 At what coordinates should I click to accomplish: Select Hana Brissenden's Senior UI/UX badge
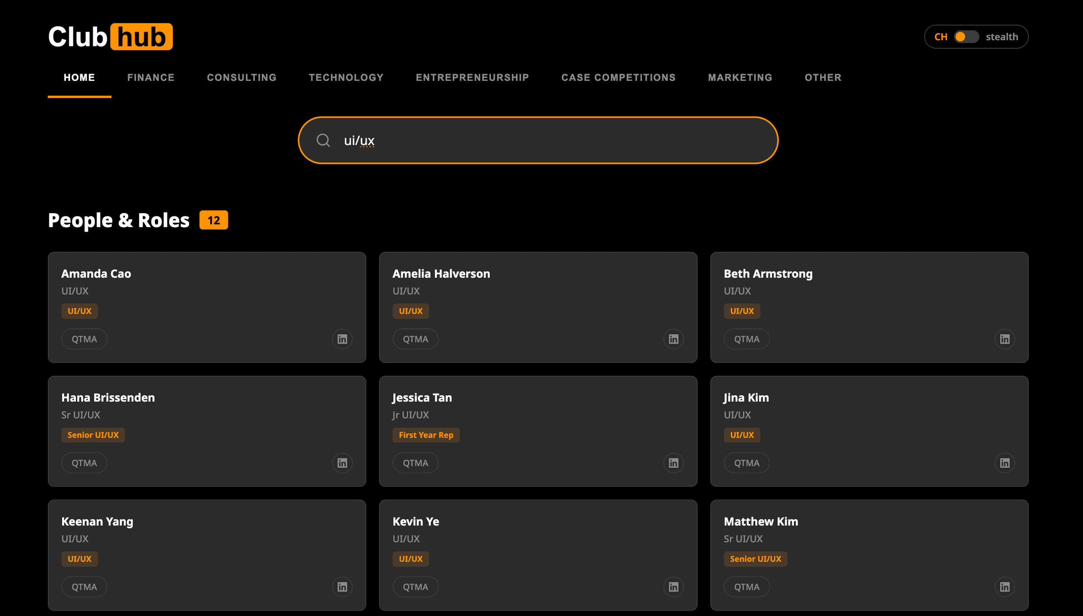click(93, 435)
